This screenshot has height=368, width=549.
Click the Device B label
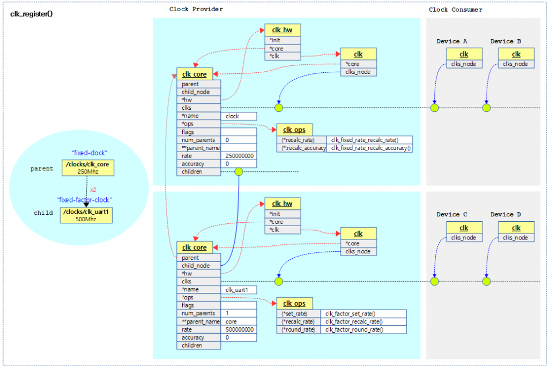tap(506, 41)
